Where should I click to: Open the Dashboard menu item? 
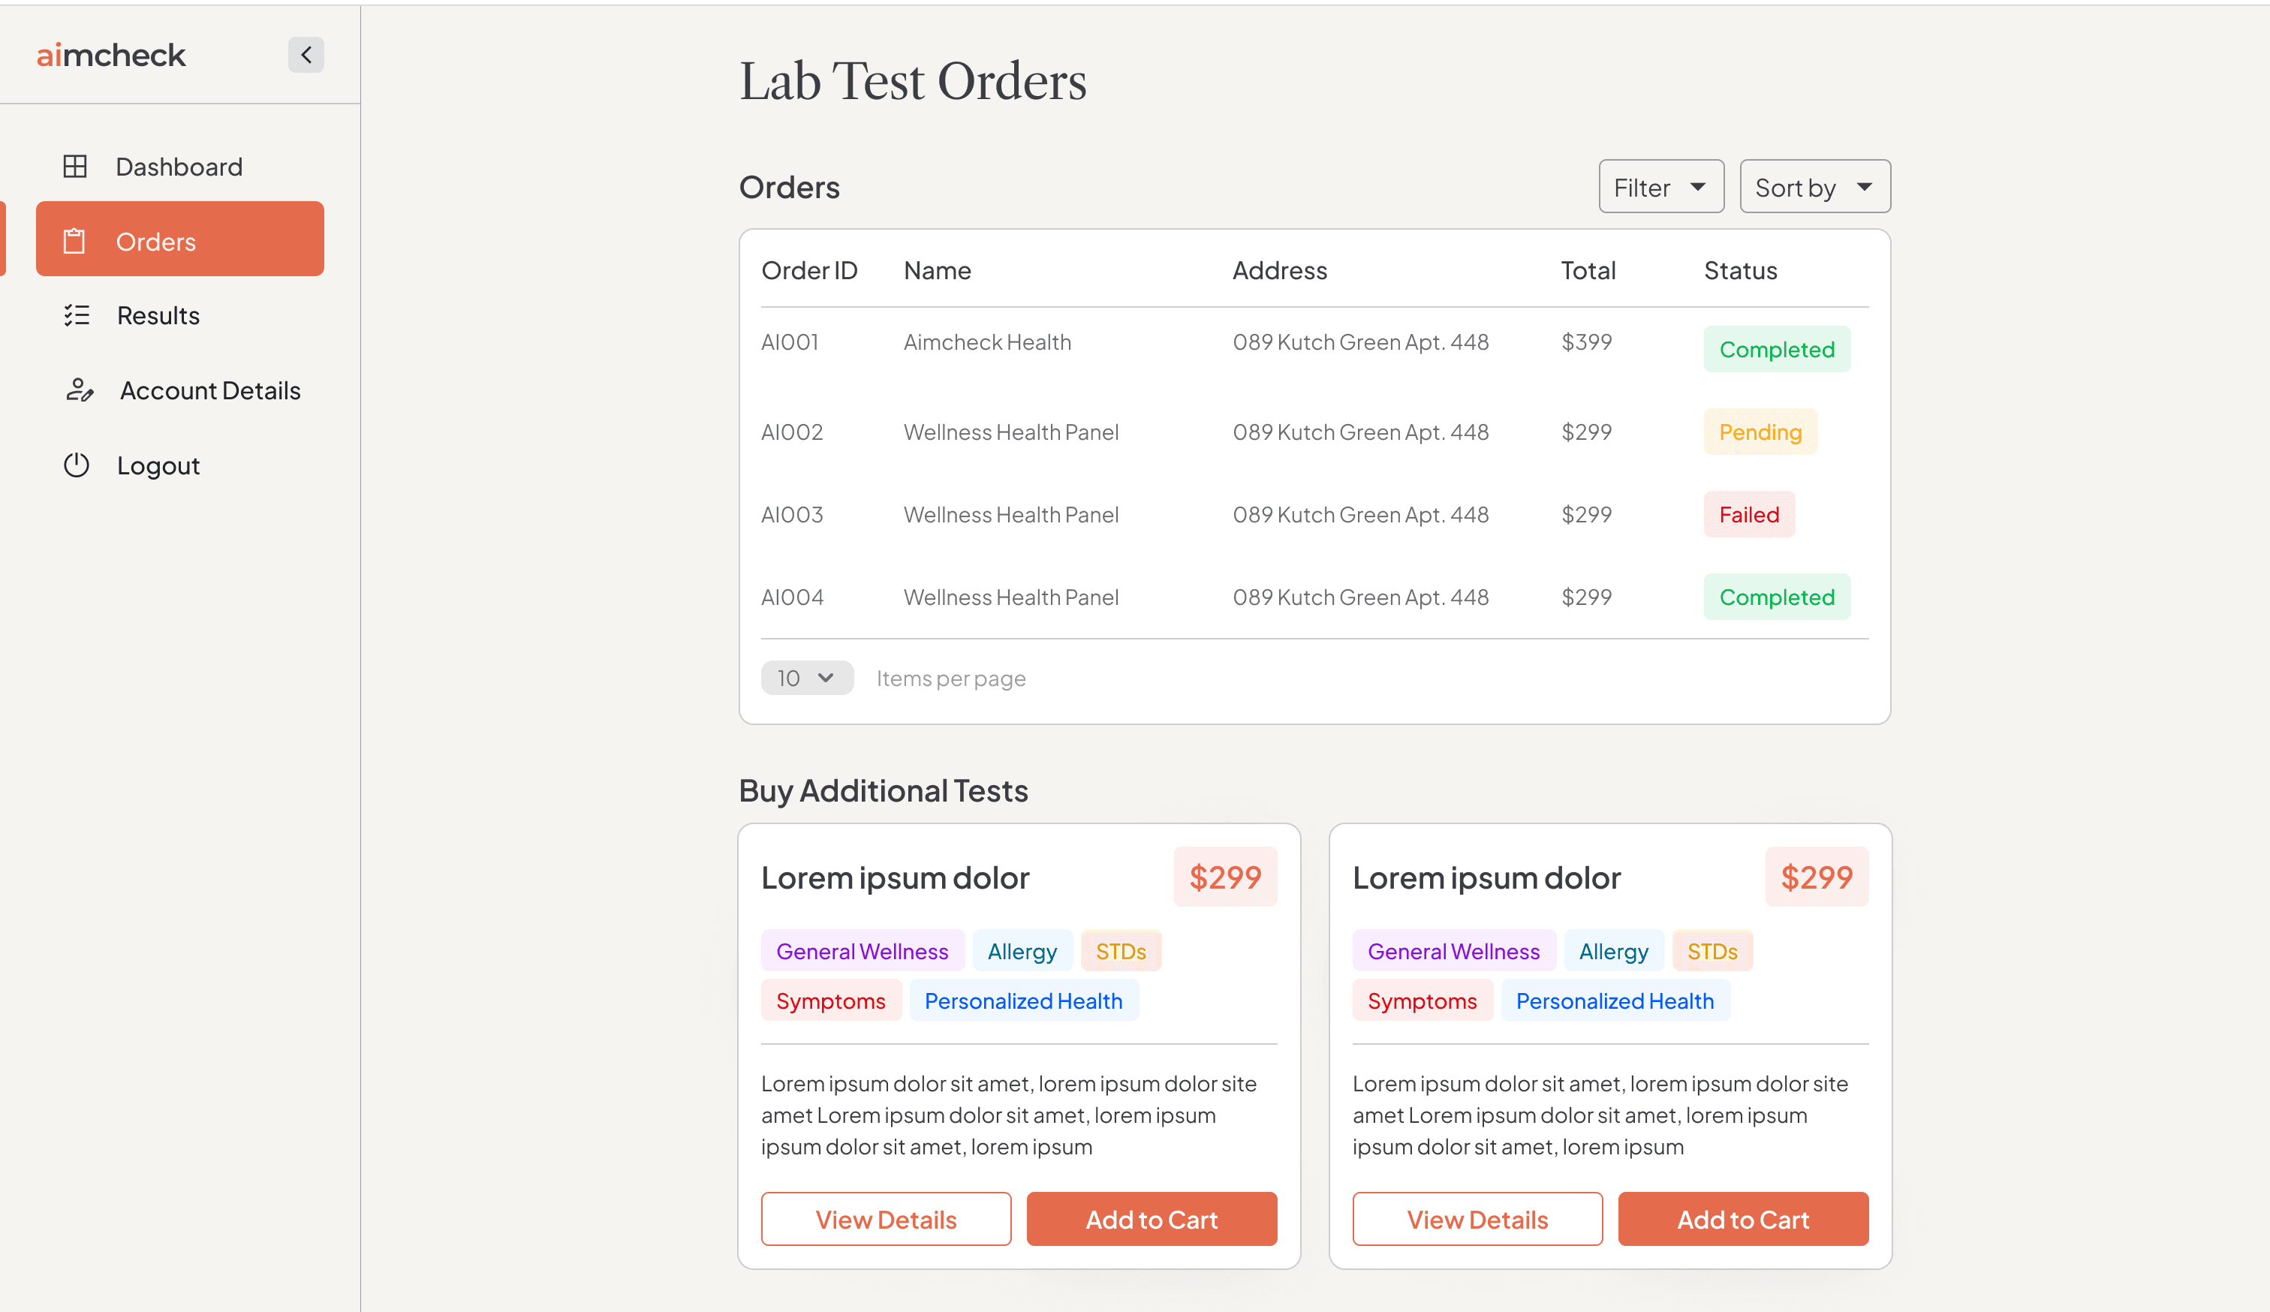point(180,167)
